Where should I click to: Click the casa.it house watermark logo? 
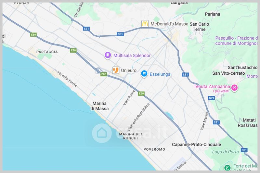[102, 133]
